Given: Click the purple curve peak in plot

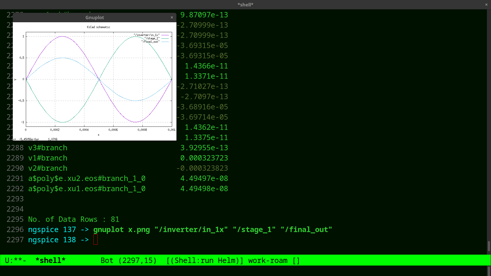Looking at the screenshot, I should [62, 37].
